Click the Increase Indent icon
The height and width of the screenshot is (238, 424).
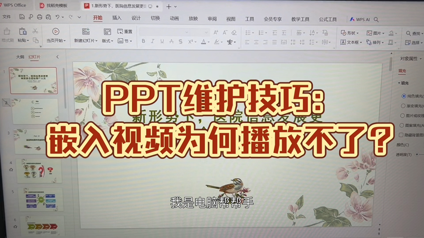pos(284,33)
